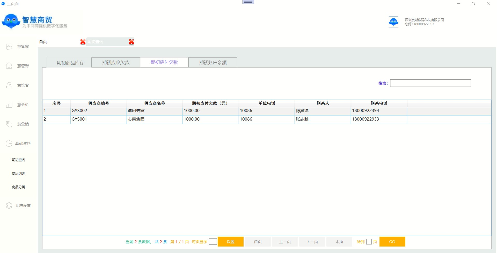Open the 慧管账 sidebar module
This screenshot has height=253, width=497.
[18, 66]
